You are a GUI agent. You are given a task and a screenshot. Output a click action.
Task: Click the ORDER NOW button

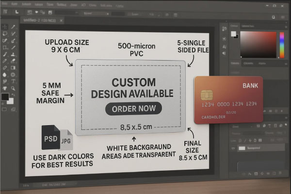(x=133, y=109)
